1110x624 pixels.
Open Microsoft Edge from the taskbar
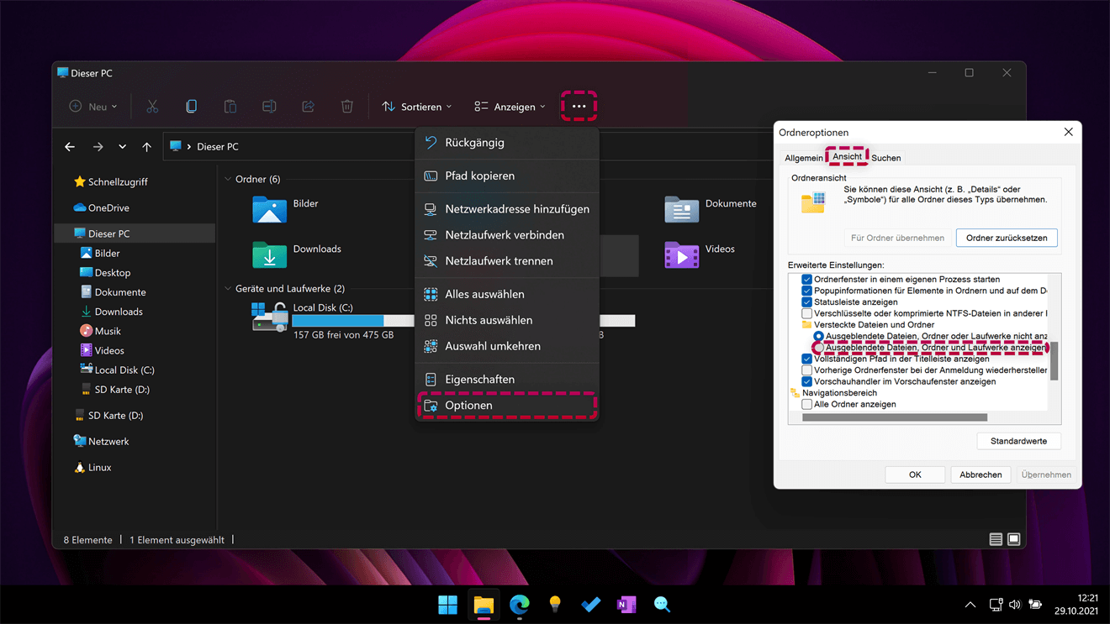click(x=519, y=605)
